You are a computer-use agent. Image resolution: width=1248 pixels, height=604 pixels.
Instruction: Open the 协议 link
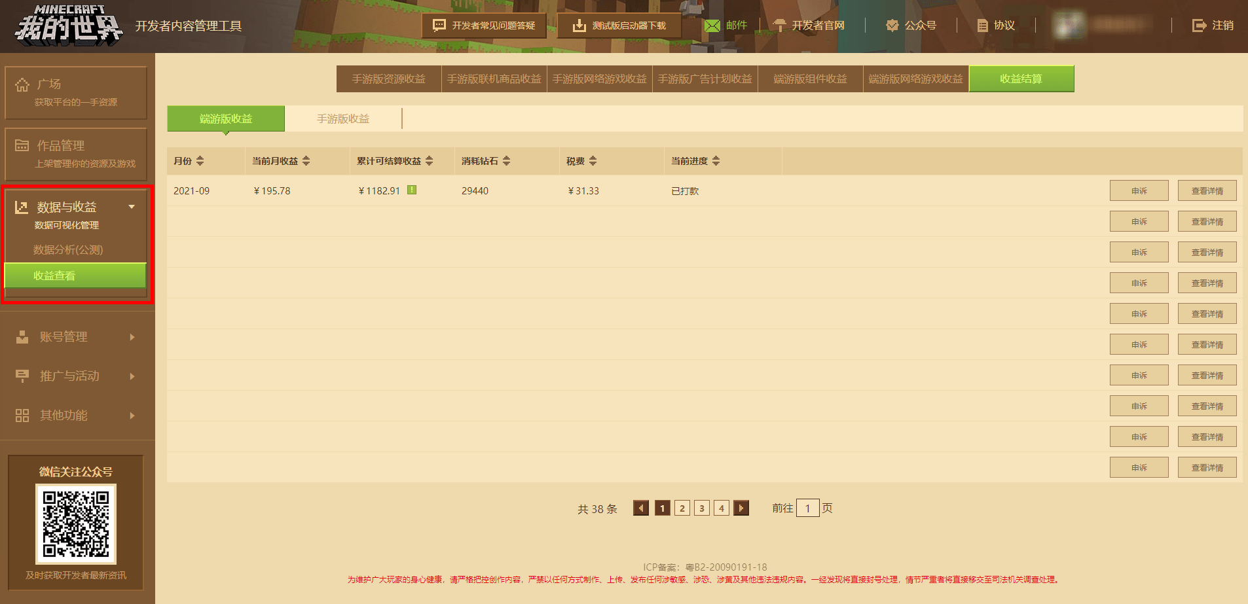[1004, 26]
